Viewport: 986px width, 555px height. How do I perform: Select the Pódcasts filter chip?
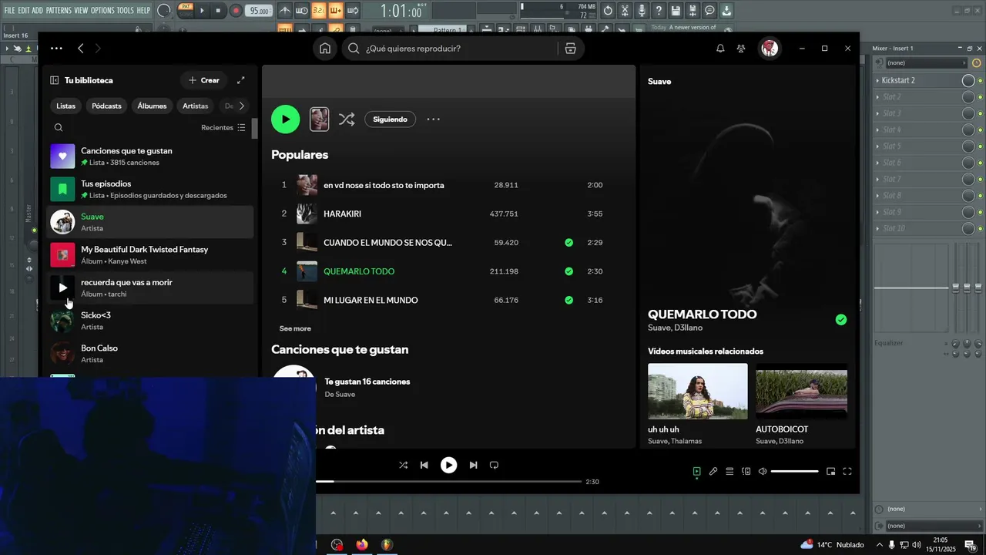pos(106,106)
